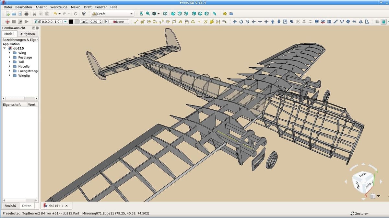Screen dimensions: 389x218
Task: Click the Draft Move tool icon
Action: [235, 22]
